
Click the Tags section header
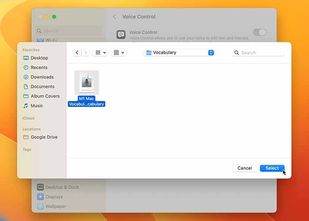point(27,149)
